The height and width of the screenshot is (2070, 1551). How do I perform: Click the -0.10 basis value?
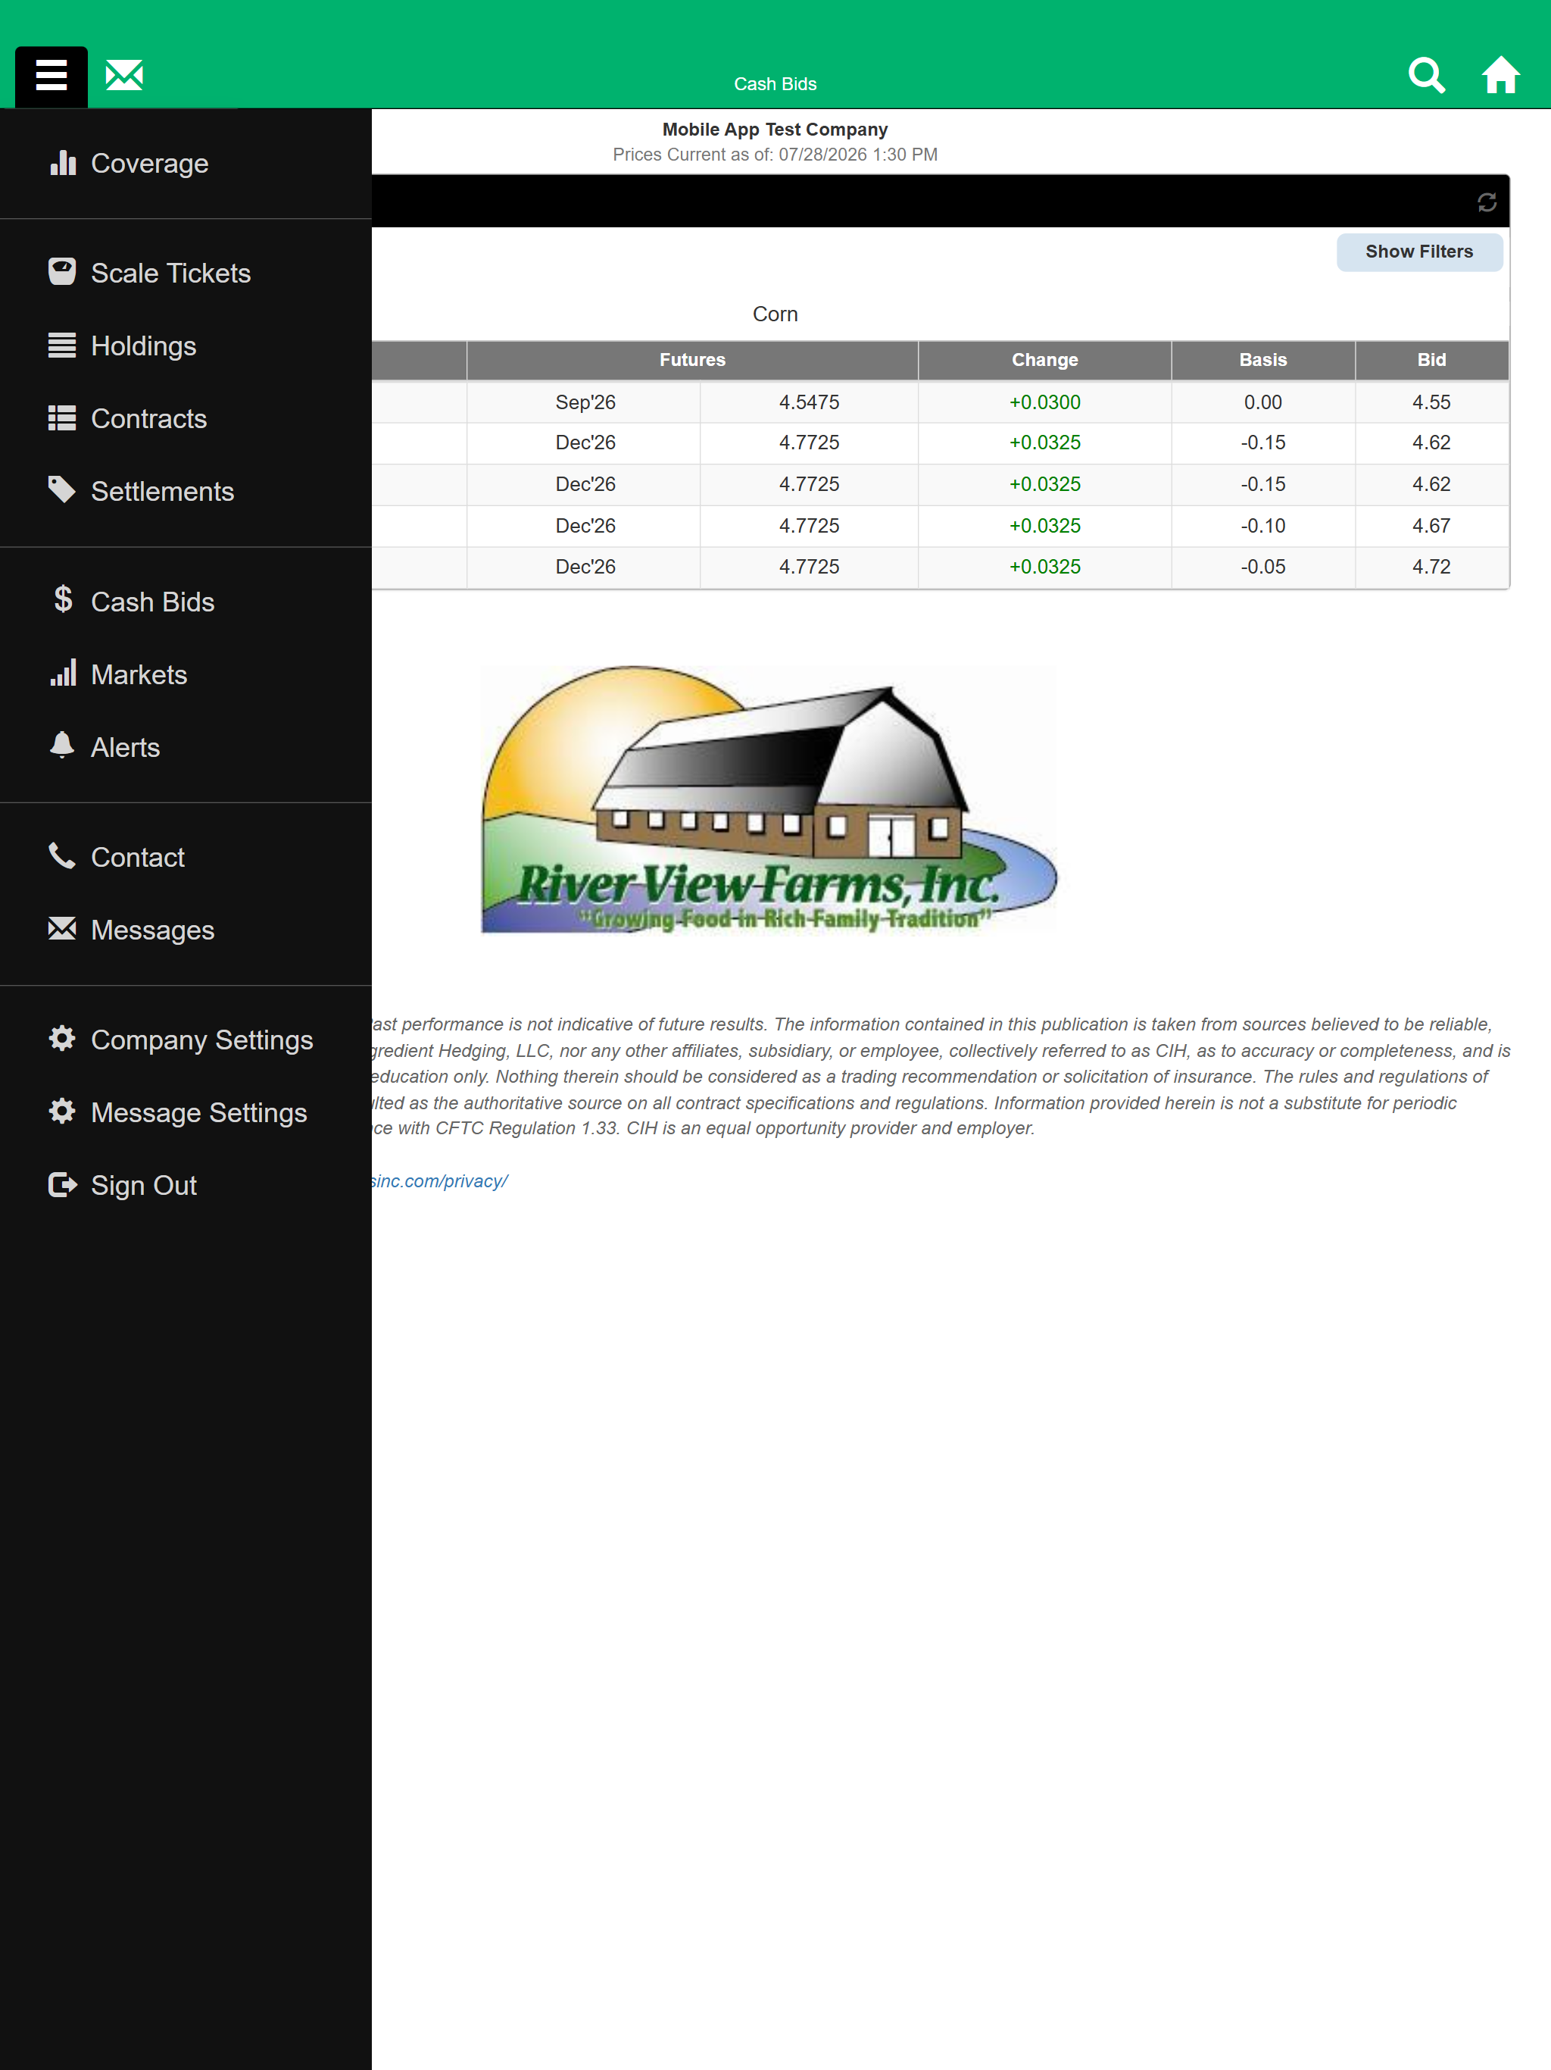tap(1263, 526)
